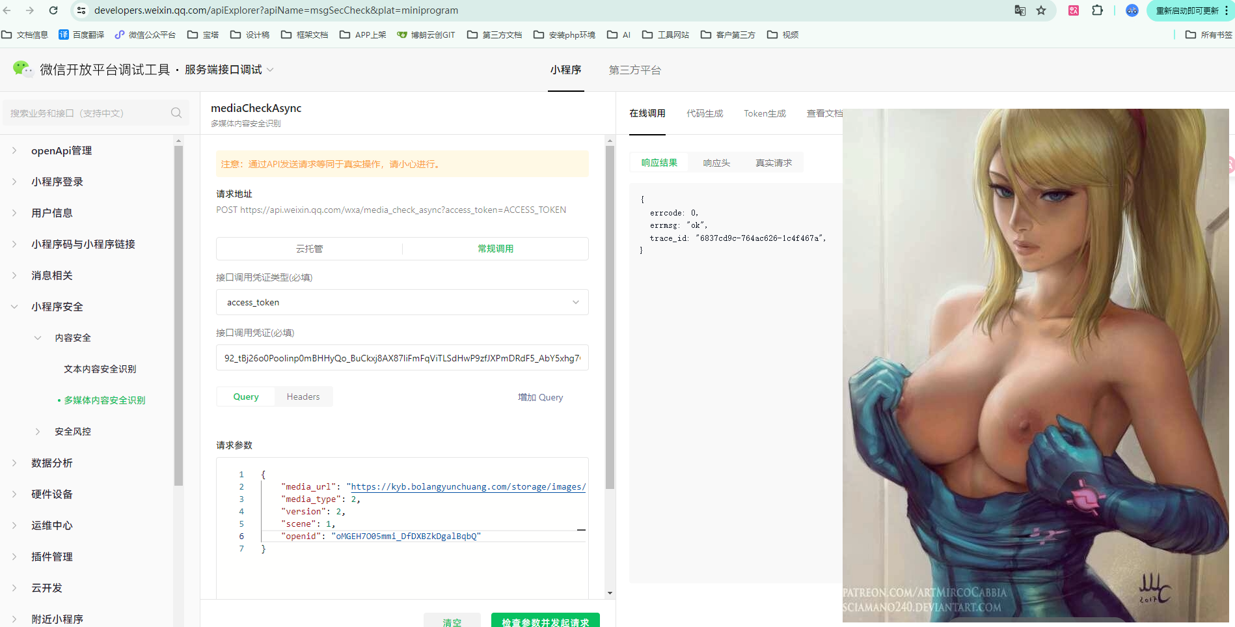This screenshot has height=627, width=1235.
Task: Select the 响应头 tab
Action: tap(716, 163)
